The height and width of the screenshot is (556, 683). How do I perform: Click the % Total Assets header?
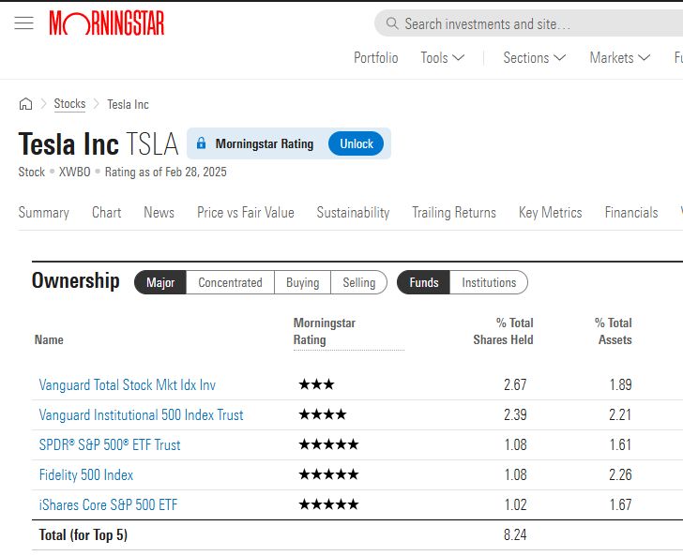pos(614,331)
